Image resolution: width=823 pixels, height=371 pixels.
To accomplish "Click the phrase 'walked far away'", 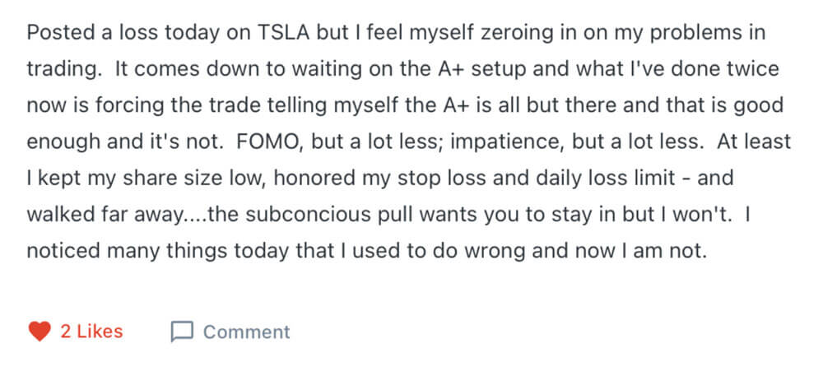I will pos(104,216).
